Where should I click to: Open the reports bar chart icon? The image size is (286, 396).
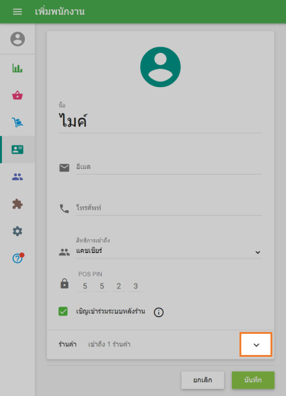click(x=17, y=68)
